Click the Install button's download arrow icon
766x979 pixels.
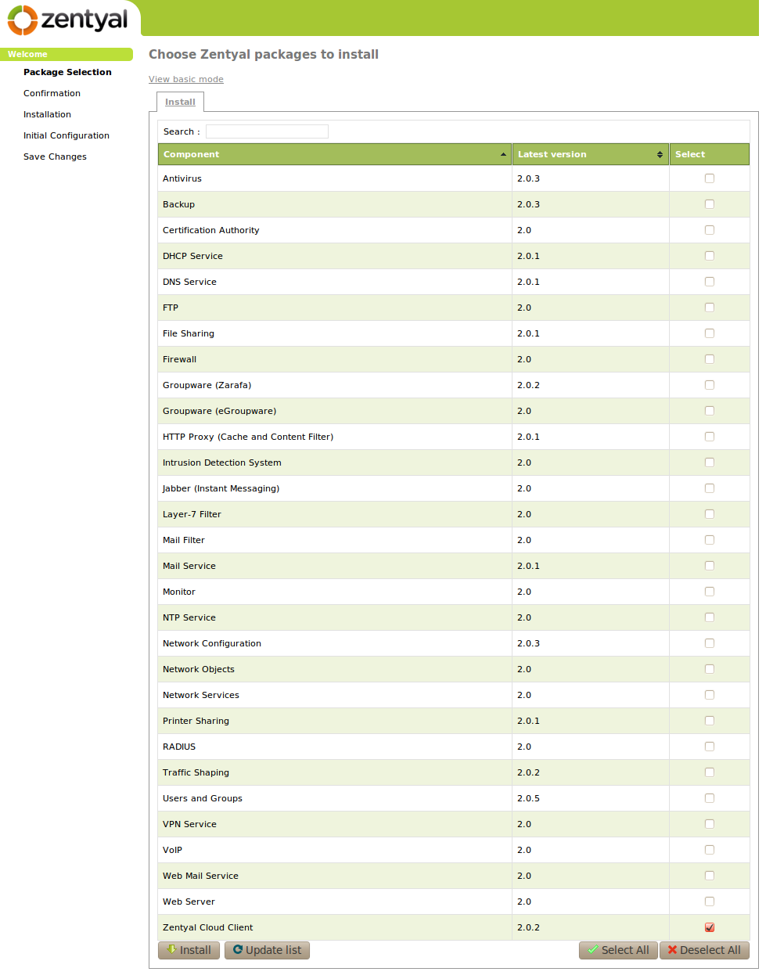tap(172, 949)
